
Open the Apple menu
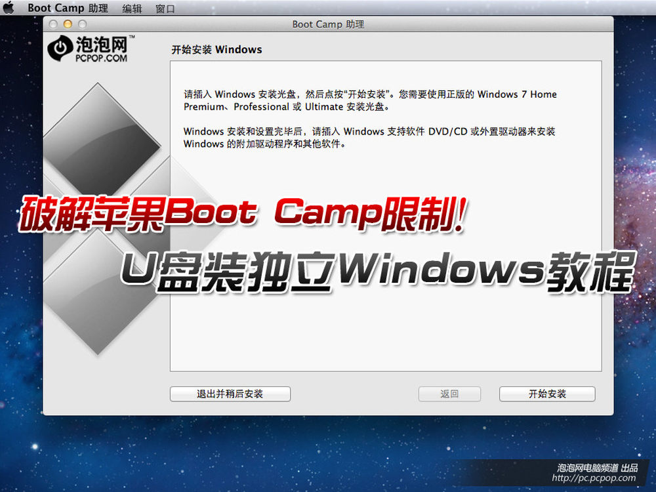point(9,7)
